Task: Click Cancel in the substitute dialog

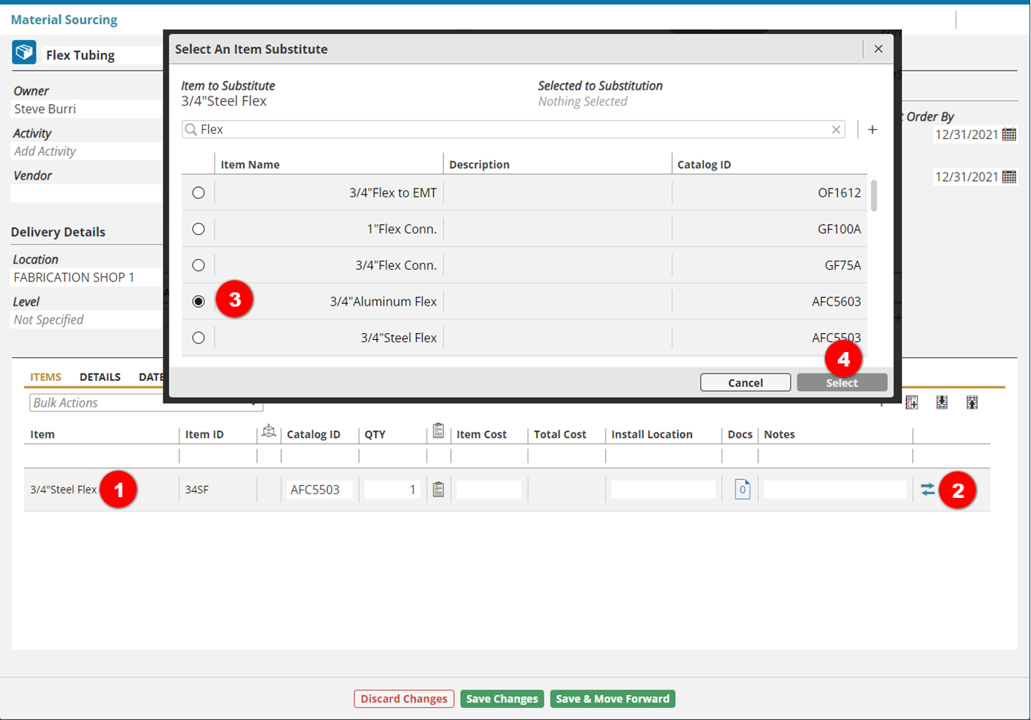Action: pyautogui.click(x=745, y=382)
